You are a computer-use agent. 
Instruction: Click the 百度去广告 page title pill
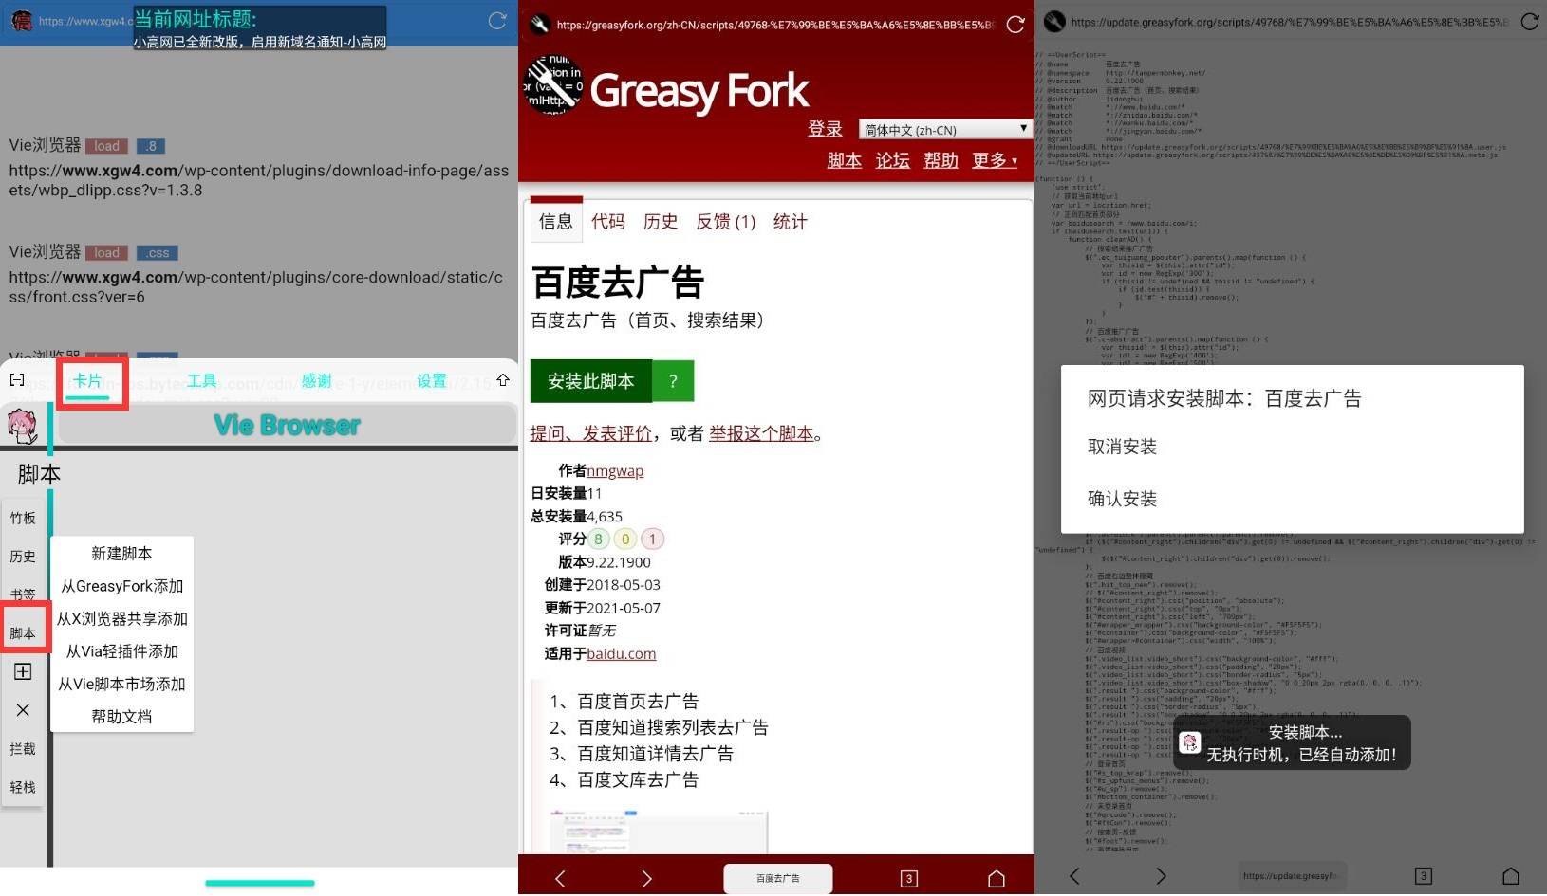[x=778, y=878]
